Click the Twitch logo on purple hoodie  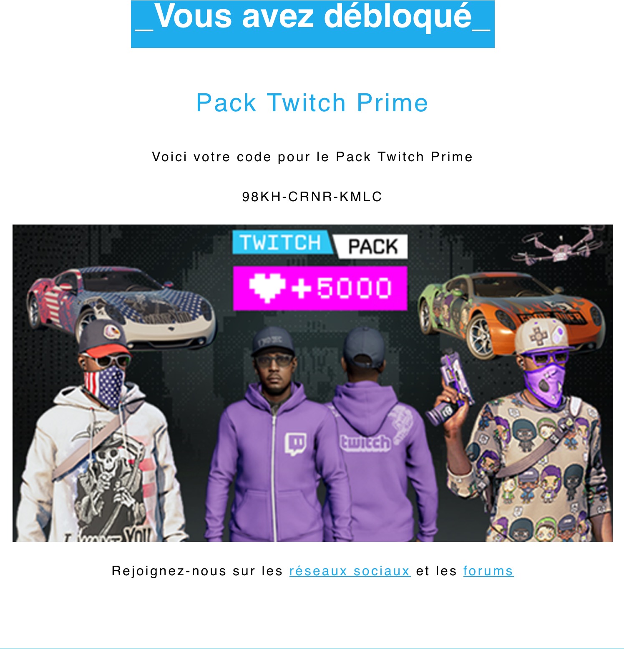click(296, 444)
